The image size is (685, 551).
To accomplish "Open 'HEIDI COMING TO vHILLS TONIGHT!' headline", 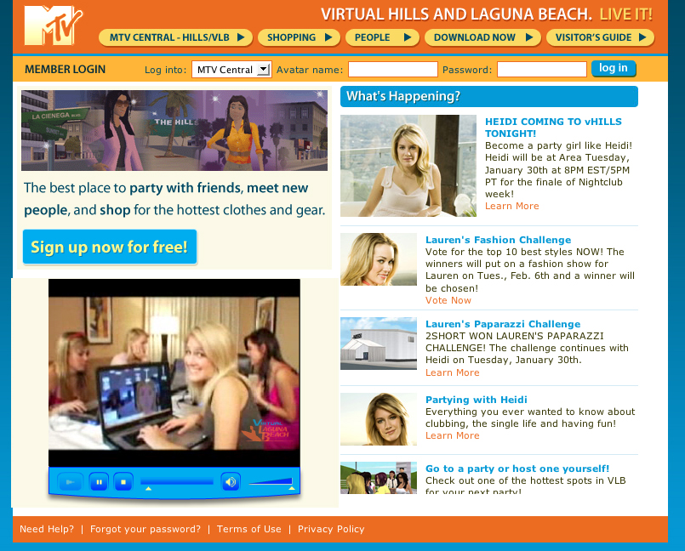I will click(553, 128).
